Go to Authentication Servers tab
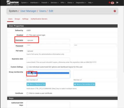Image resolution: width=124 pixels, height=108 pixels. pos(39,19)
